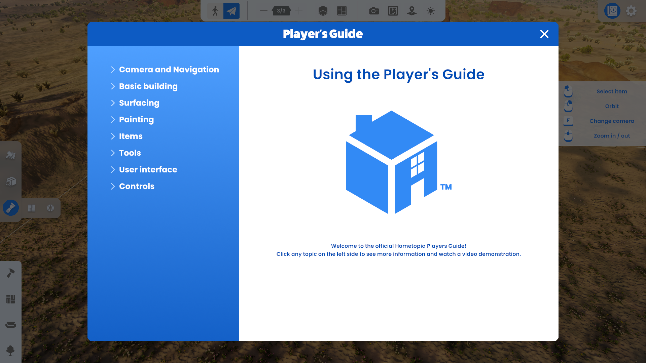Select the cube search tool in sidebar

[11, 182]
